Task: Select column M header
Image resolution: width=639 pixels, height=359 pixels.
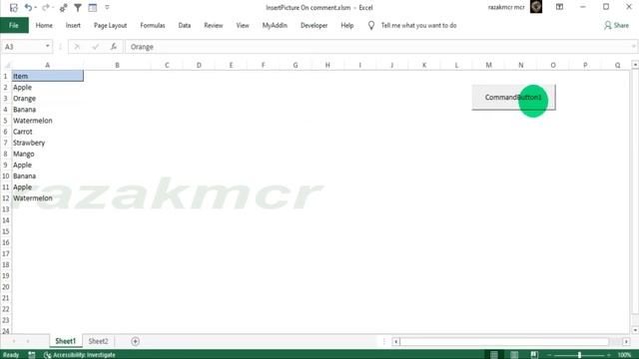Action: click(488, 65)
